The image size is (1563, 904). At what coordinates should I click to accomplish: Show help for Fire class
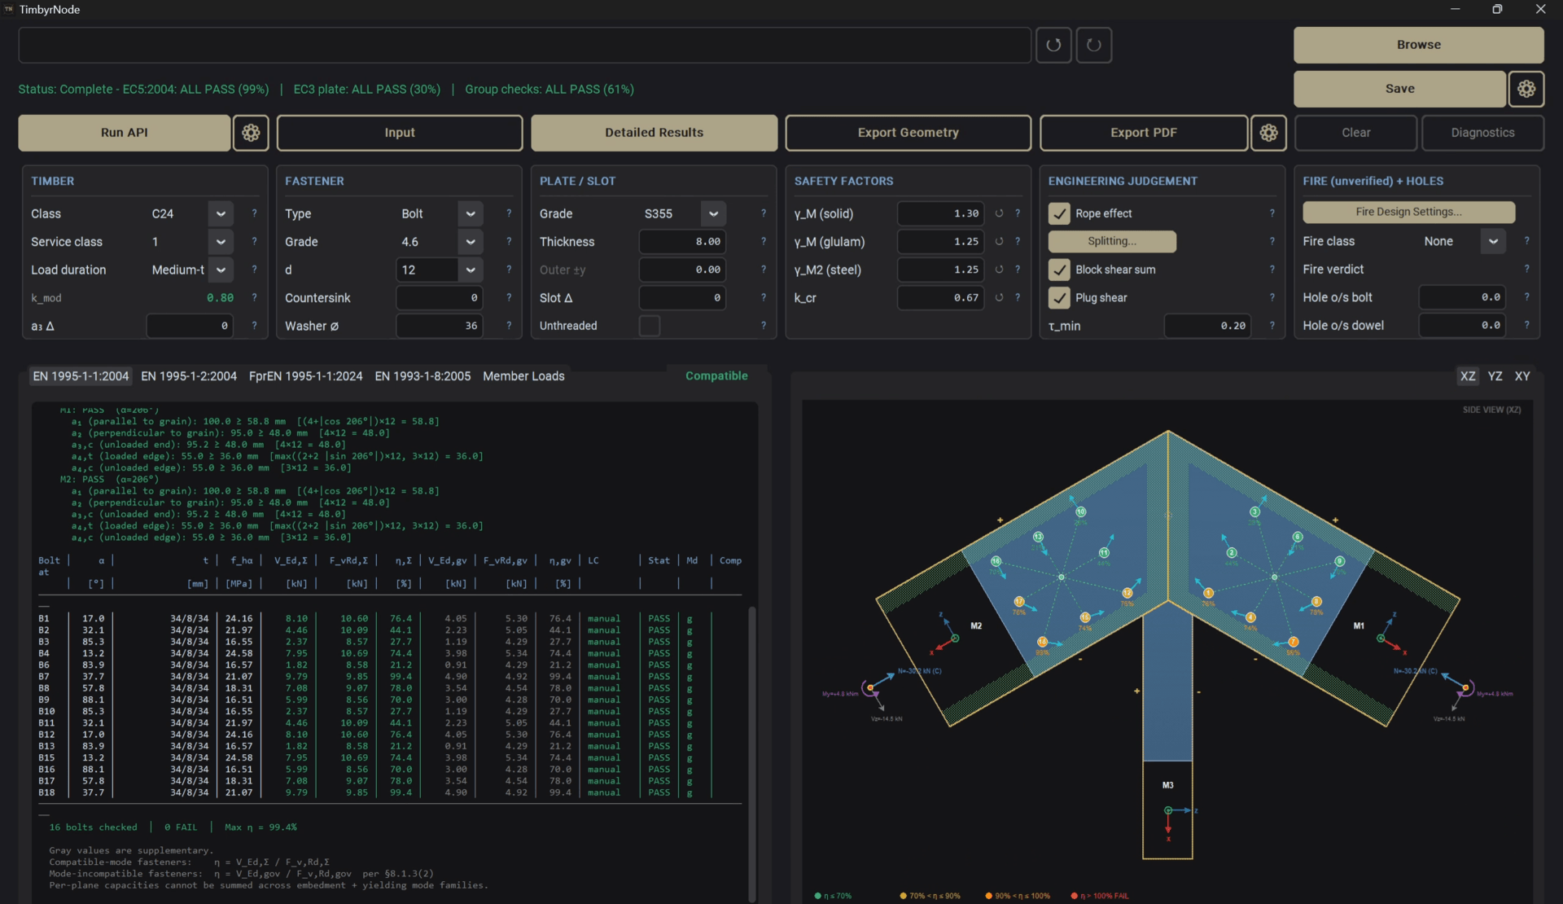[1526, 241]
